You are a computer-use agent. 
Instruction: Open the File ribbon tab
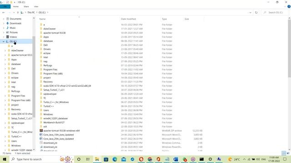pyautogui.click(x=5, y=6)
